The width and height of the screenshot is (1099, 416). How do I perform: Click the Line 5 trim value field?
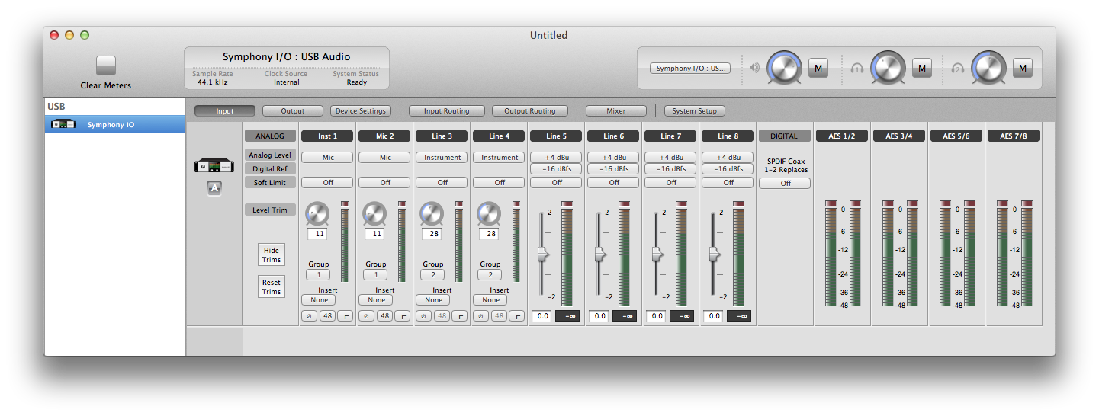[541, 316]
